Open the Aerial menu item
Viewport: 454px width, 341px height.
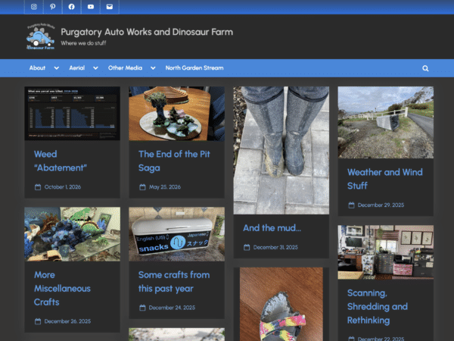click(76, 68)
